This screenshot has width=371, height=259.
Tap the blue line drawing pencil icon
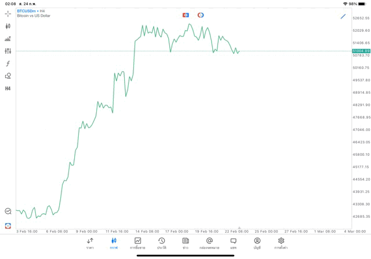(343, 16)
